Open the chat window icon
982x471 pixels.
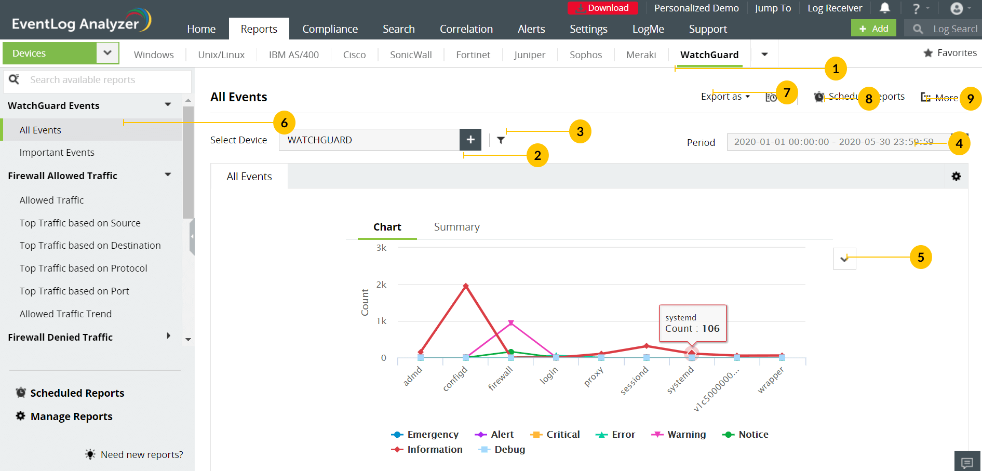coord(967,462)
